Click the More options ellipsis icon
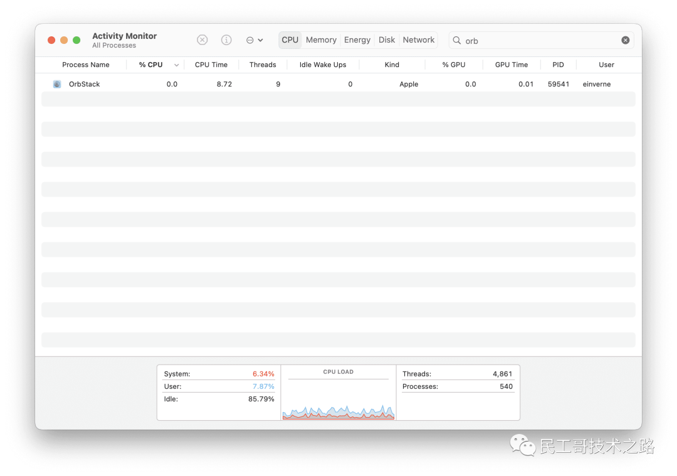This screenshot has height=476, width=677. coord(251,39)
